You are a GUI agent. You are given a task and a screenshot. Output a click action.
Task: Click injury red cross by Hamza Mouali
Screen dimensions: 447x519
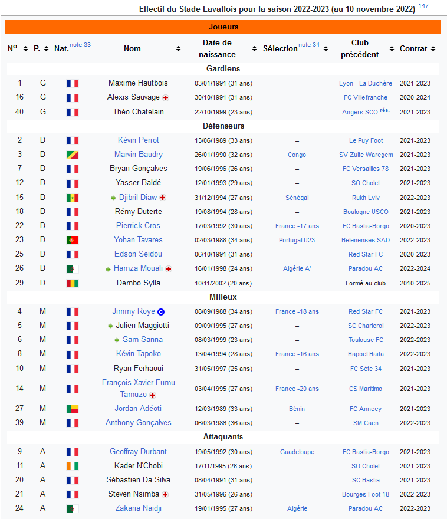click(x=169, y=269)
